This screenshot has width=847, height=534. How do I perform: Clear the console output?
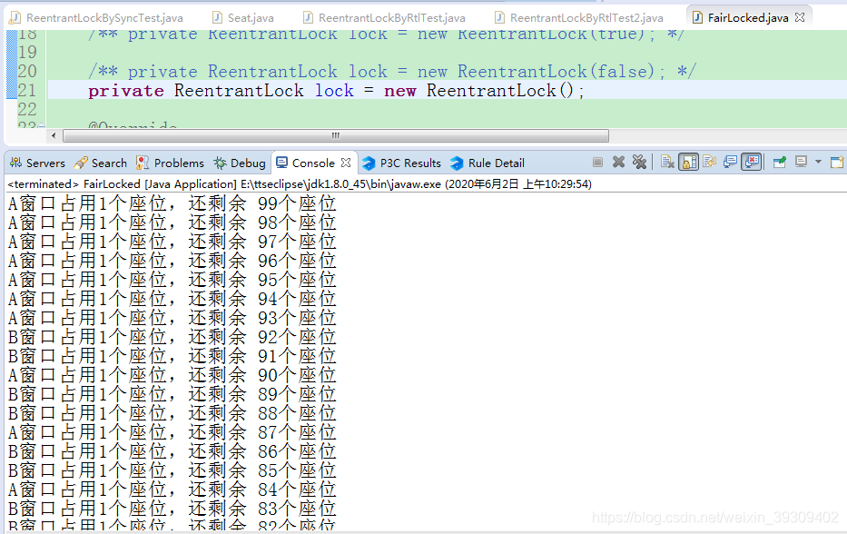pos(667,163)
